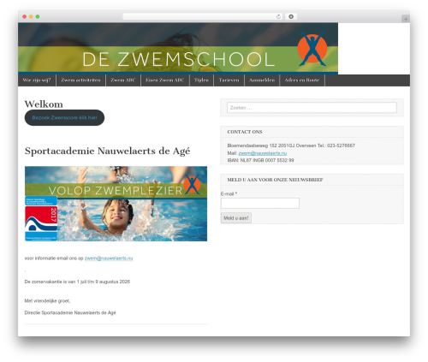This screenshot has width=428, height=362.
Task: Click the 'CONTACT ONS' widget title
Action: [245, 132]
